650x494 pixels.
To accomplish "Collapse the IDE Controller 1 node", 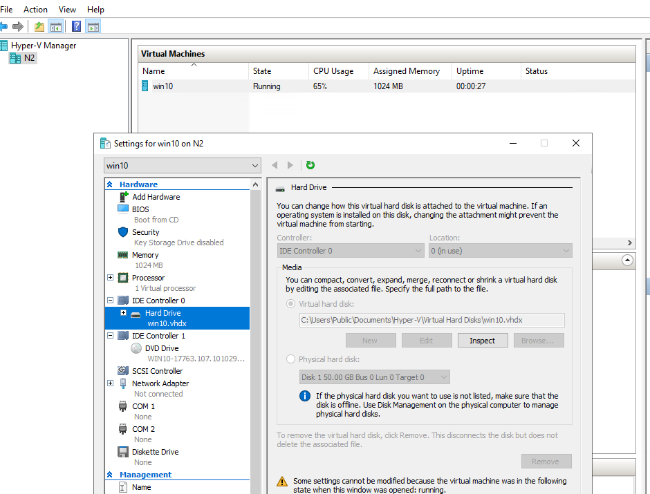I will point(110,335).
